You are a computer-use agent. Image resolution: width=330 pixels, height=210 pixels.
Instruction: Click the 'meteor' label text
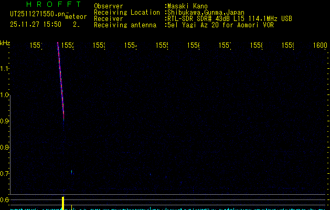76,17
